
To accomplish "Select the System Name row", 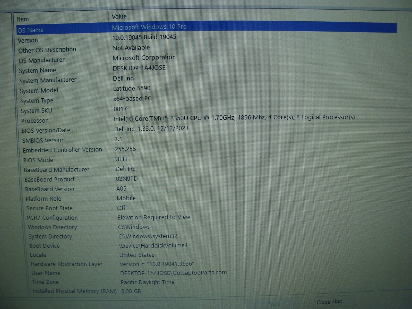I will pyautogui.click(x=37, y=70).
